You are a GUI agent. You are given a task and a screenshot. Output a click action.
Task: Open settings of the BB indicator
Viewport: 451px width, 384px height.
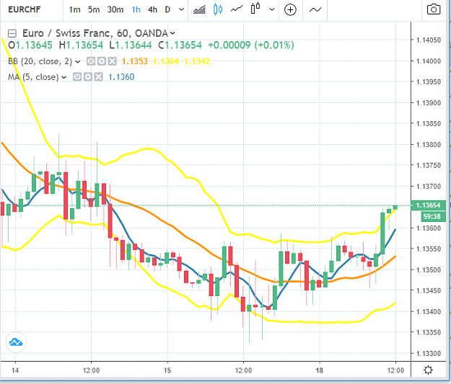pyautogui.click(x=102, y=61)
